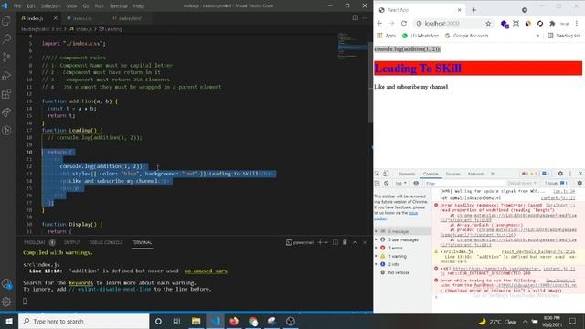Open the top JavaScript context dropdown
The image size is (585, 329).
pyautogui.click(x=400, y=183)
